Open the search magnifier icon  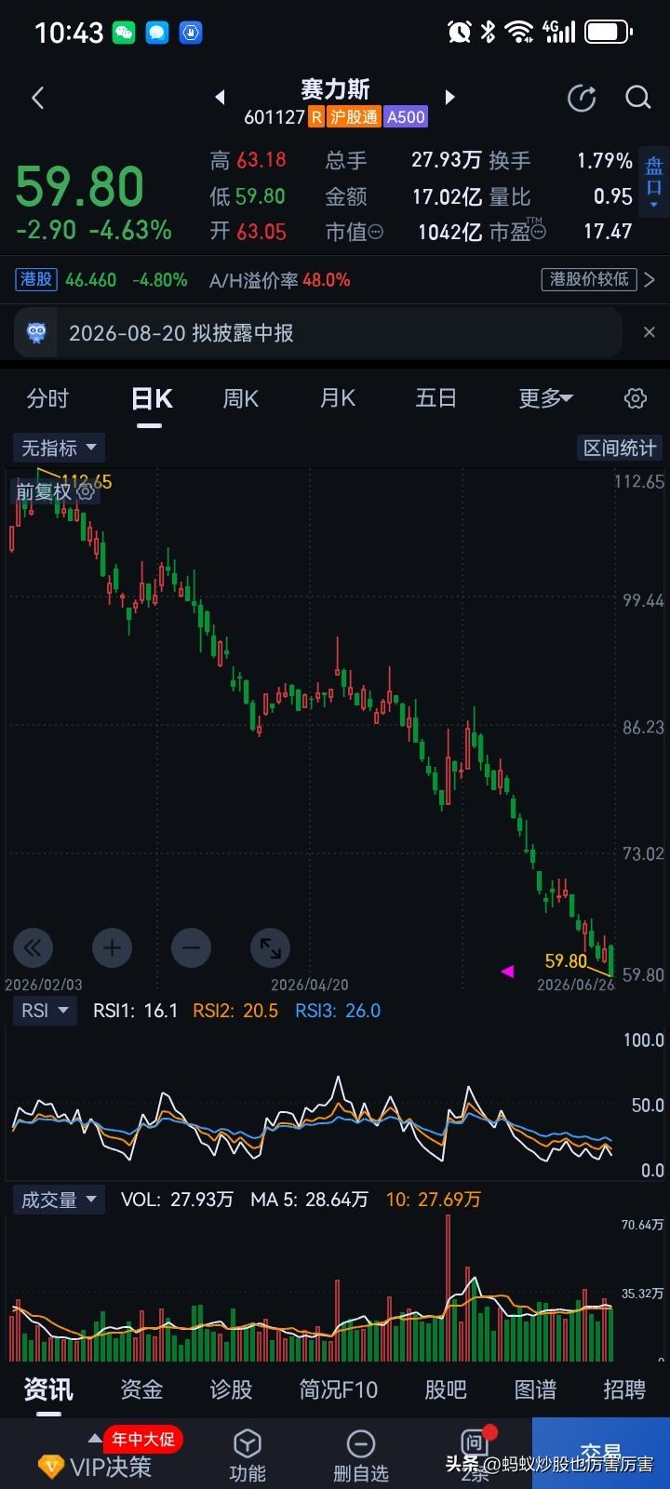click(637, 98)
